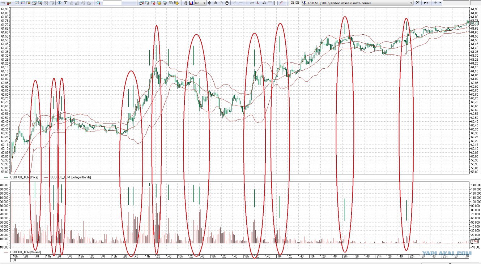
Task: Click the plus add button
Action: [x=436, y=3]
